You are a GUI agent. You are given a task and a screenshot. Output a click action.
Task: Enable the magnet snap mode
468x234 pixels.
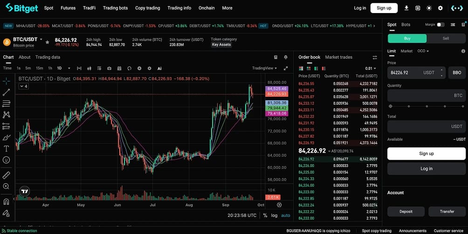pos(6,201)
